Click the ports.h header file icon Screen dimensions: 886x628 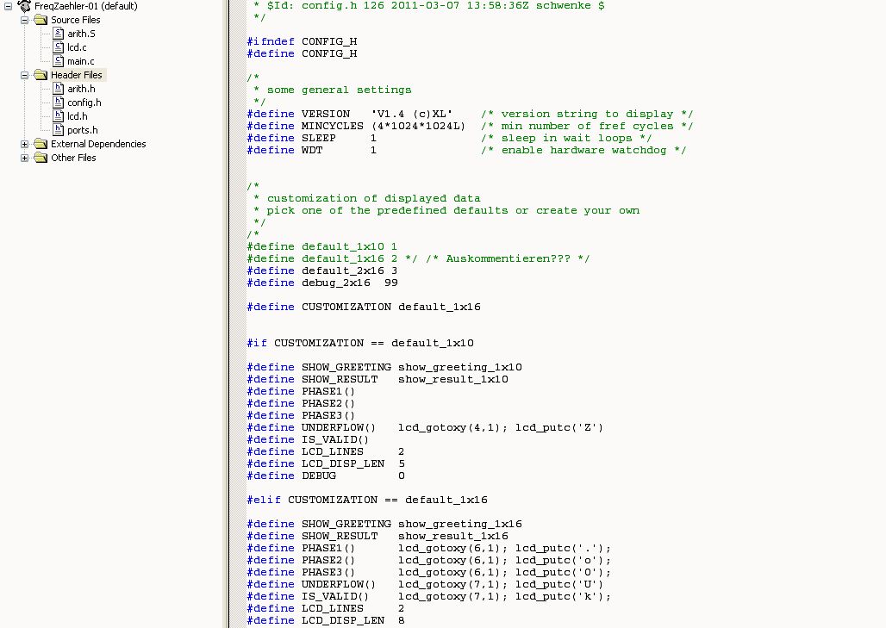pos(59,129)
